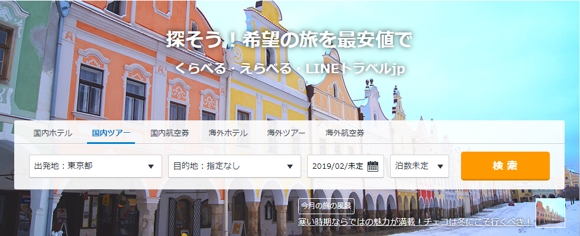Click the 2019/02/未定 date field

(x=346, y=166)
